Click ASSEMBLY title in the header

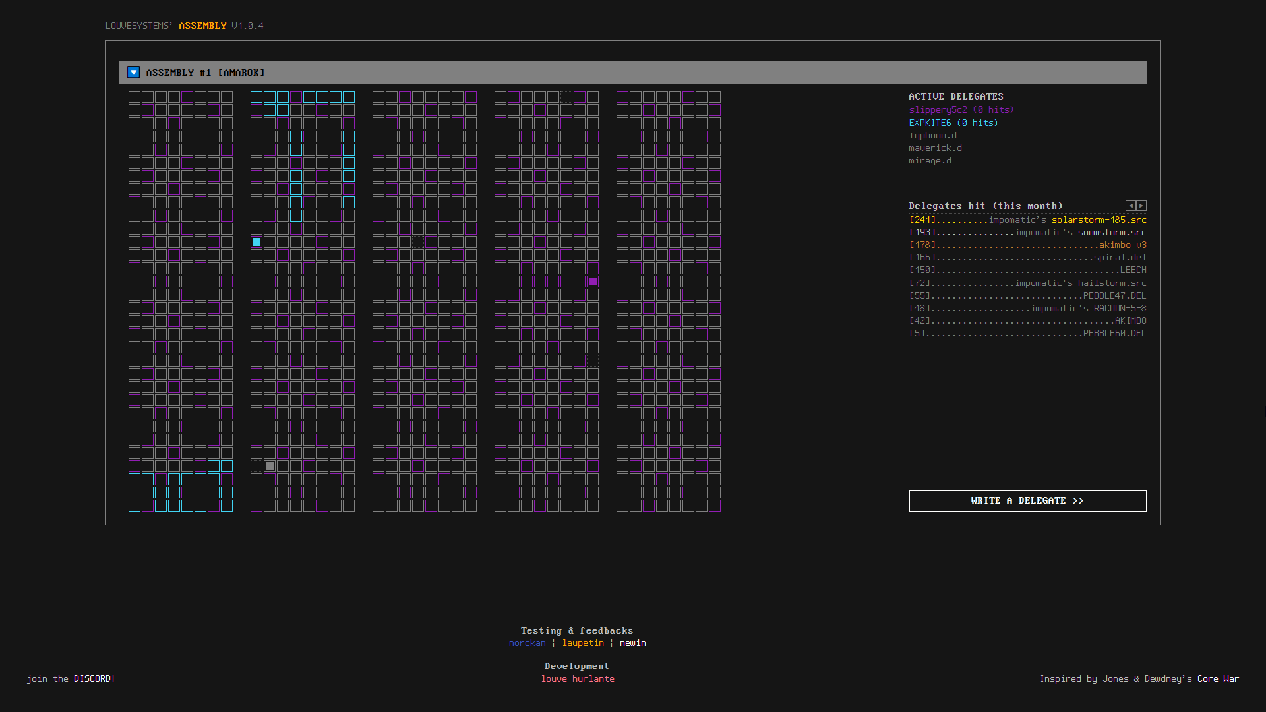point(202,26)
